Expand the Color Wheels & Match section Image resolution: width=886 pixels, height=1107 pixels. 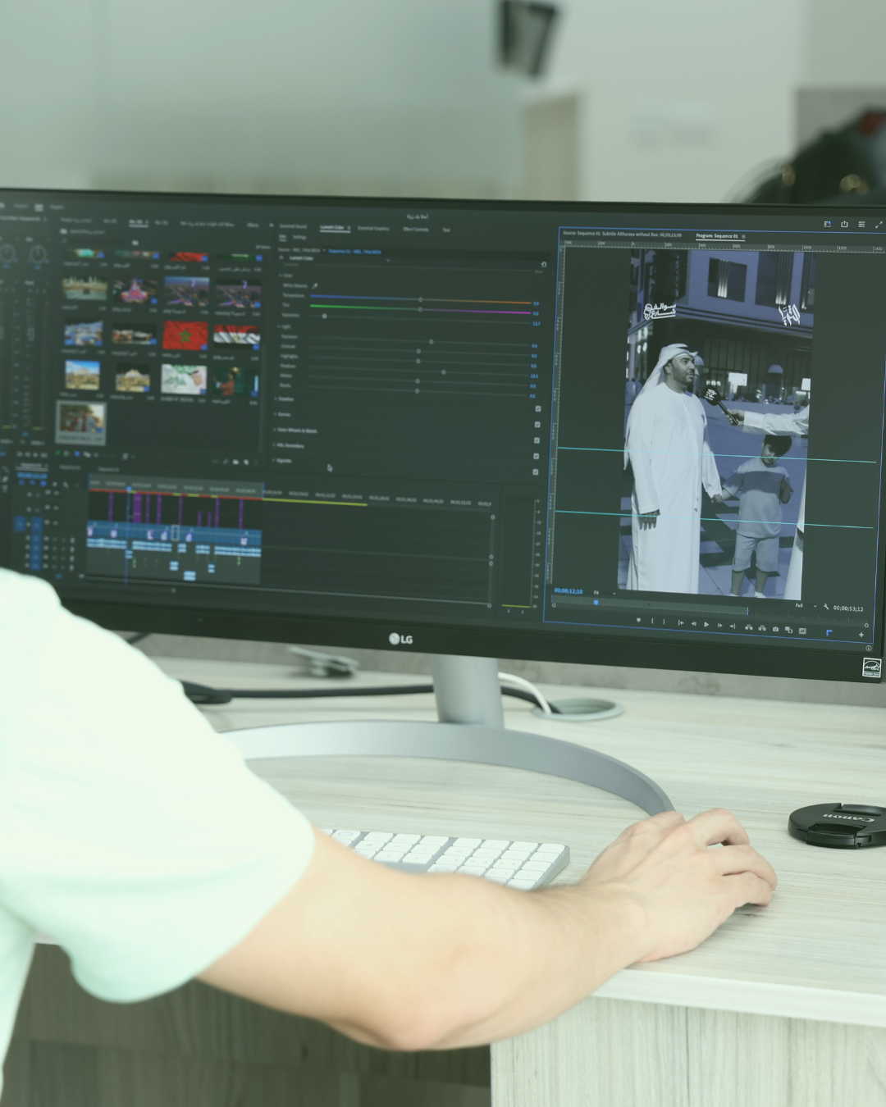pyautogui.click(x=297, y=430)
